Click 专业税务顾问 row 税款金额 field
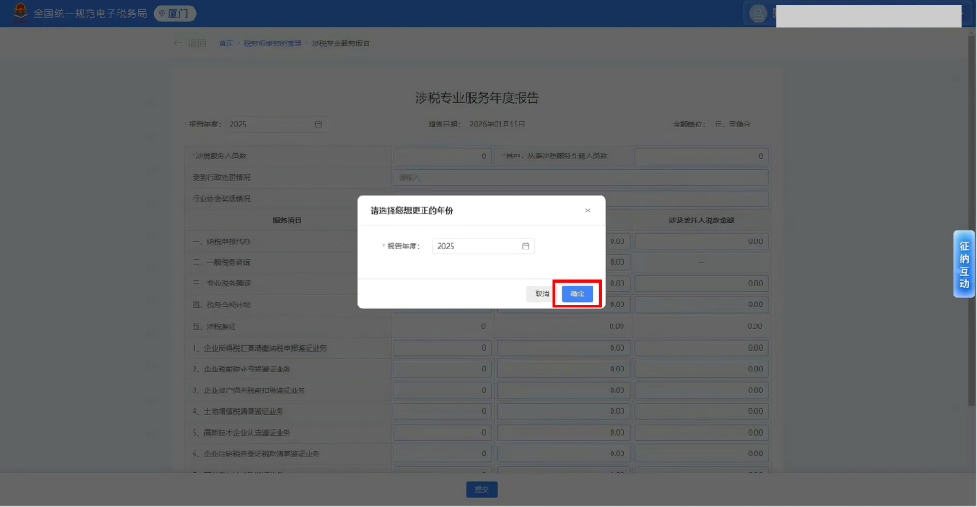 click(701, 284)
